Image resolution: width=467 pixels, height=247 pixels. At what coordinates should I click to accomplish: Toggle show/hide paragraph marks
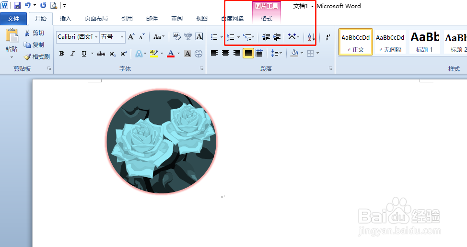coord(327,37)
